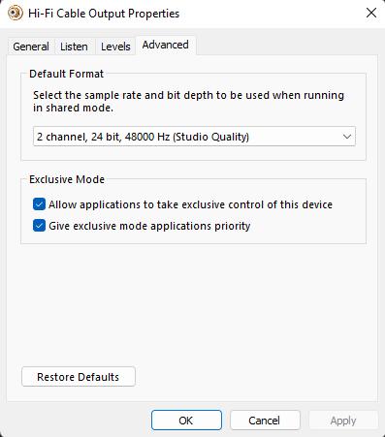This screenshot has width=385, height=437.
Task: Open the Listen tab
Action: click(74, 47)
